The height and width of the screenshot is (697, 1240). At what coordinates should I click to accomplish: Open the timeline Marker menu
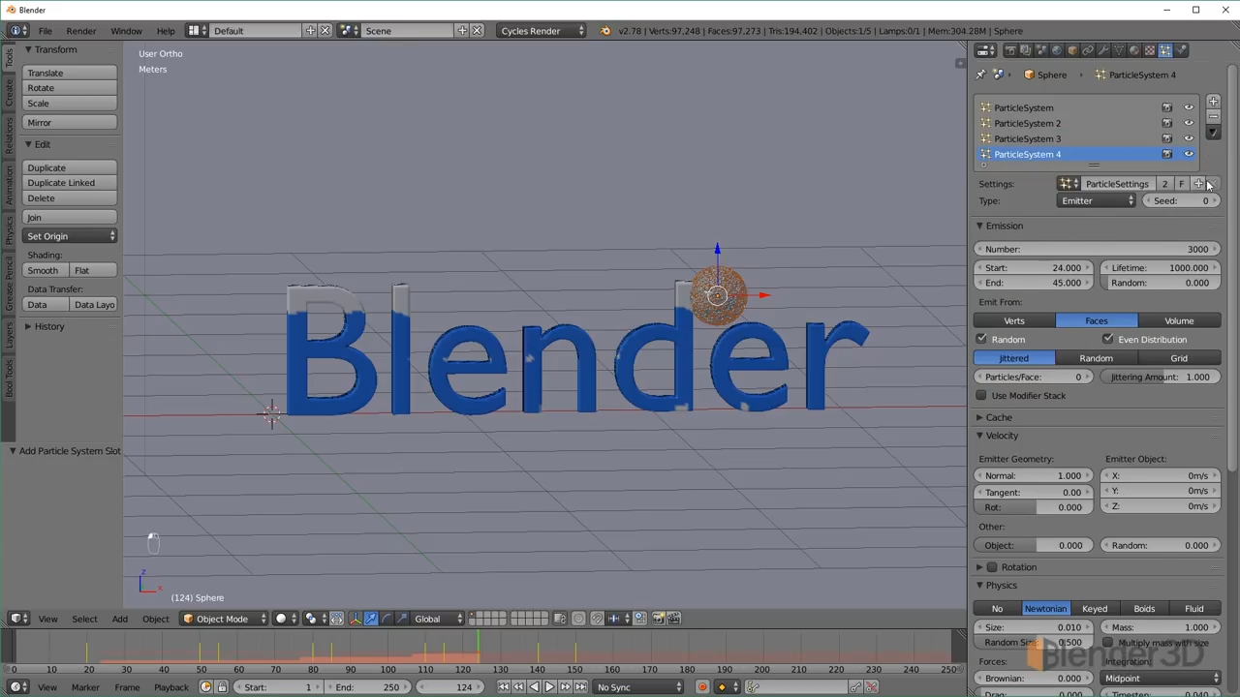pyautogui.click(x=85, y=687)
